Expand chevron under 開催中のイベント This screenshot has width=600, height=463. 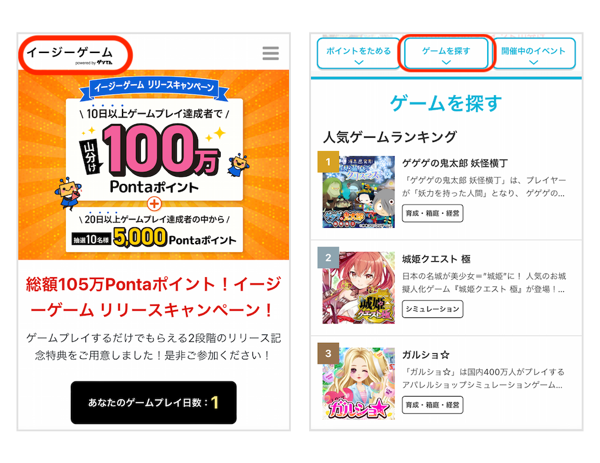point(534,62)
